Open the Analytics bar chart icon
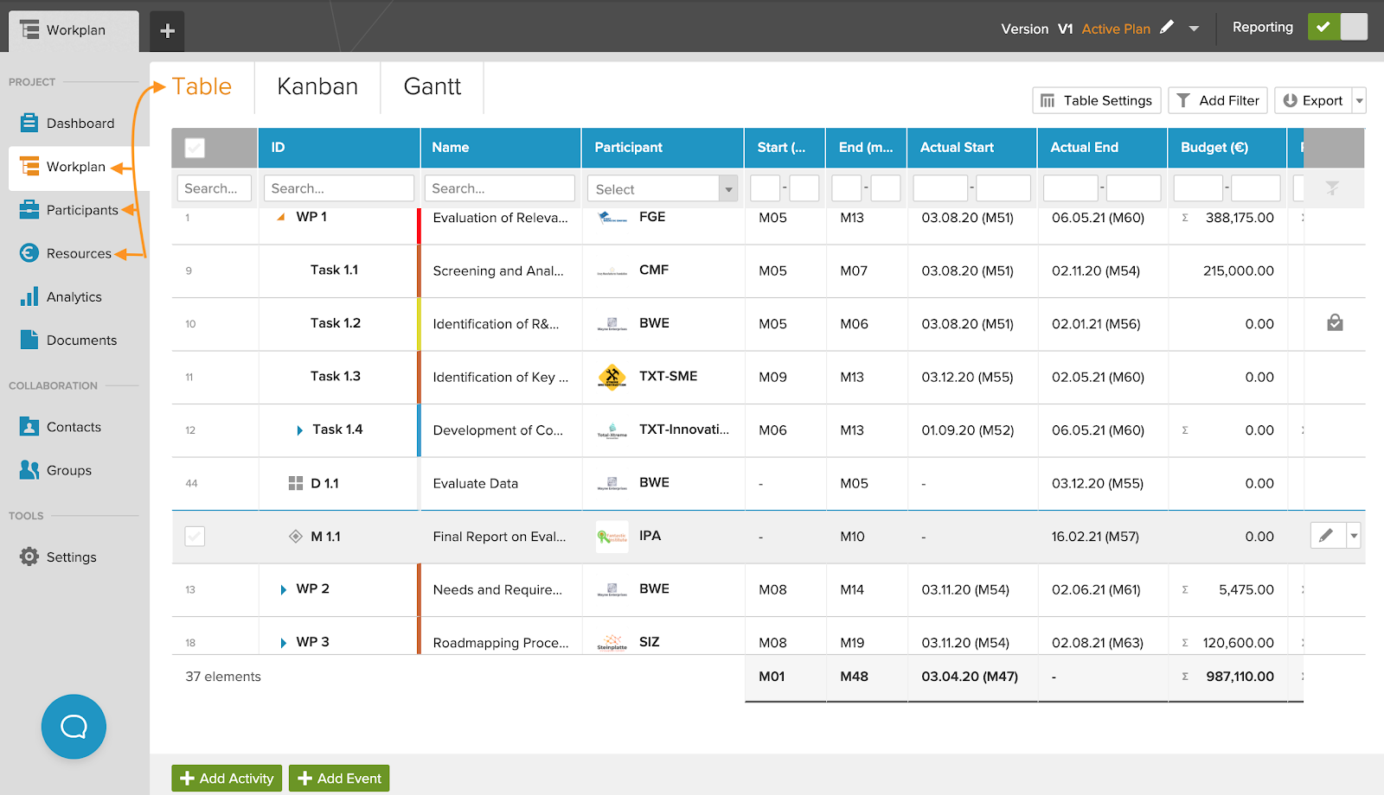Image resolution: width=1384 pixels, height=795 pixels. [29, 296]
